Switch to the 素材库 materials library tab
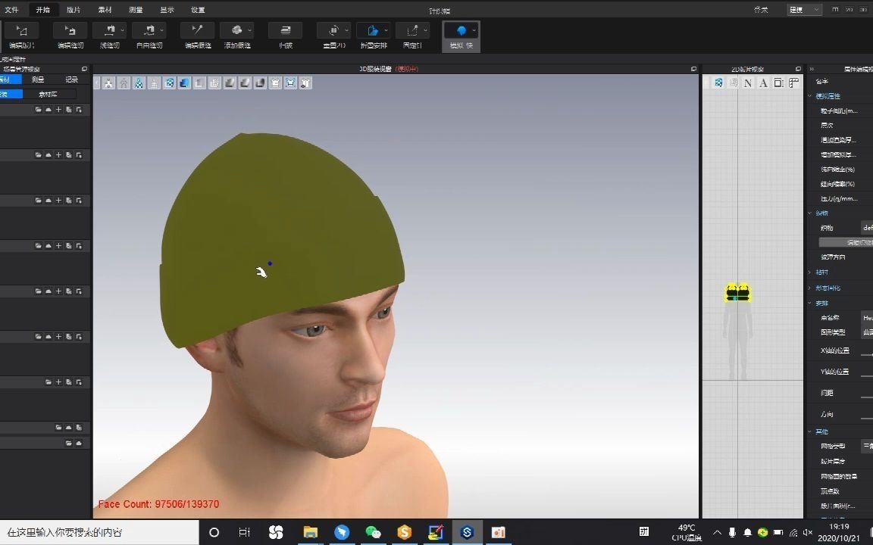873x545 pixels. pyautogui.click(x=48, y=93)
